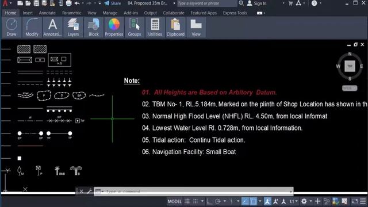Click the ViewCube North compass label
Screen dimensions: 368x207
350,53
